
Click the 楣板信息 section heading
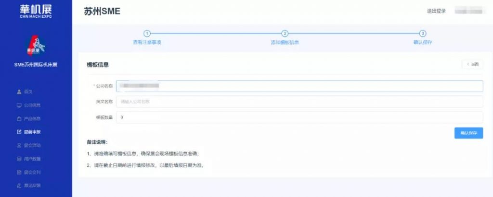[97, 65]
